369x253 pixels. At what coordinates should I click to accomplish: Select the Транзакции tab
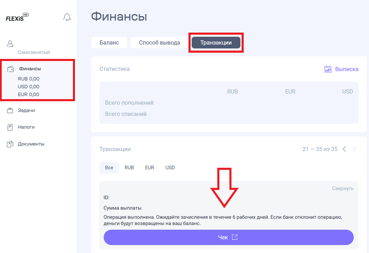(x=216, y=43)
